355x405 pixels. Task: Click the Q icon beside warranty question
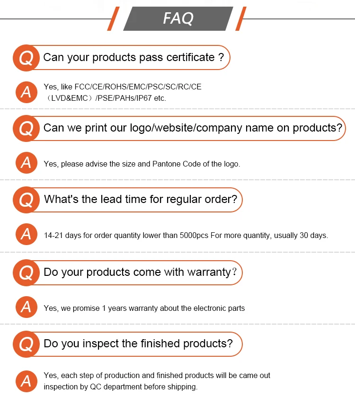(x=26, y=273)
